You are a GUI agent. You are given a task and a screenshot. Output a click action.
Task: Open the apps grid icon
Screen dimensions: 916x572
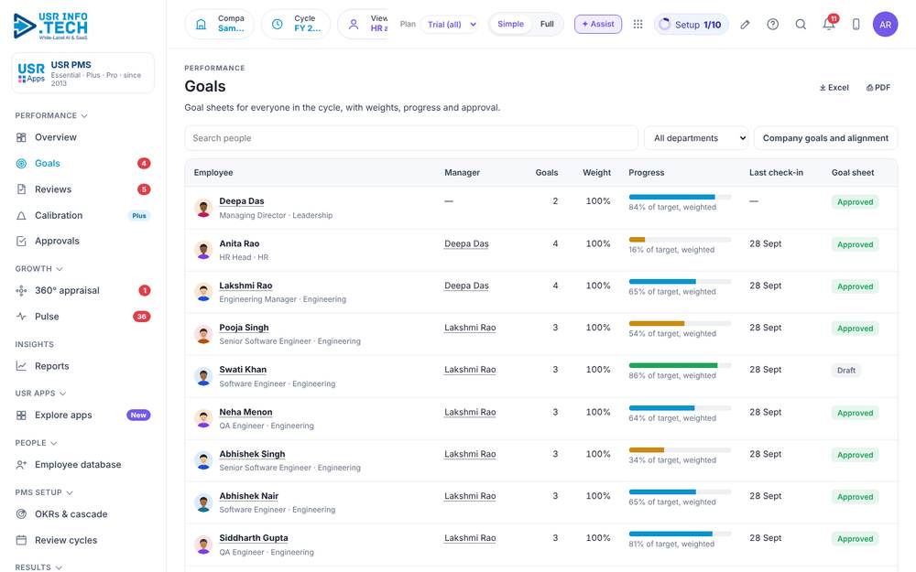pos(638,24)
